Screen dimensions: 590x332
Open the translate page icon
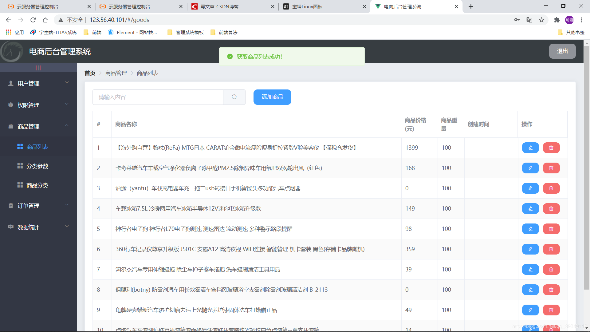tap(529, 20)
